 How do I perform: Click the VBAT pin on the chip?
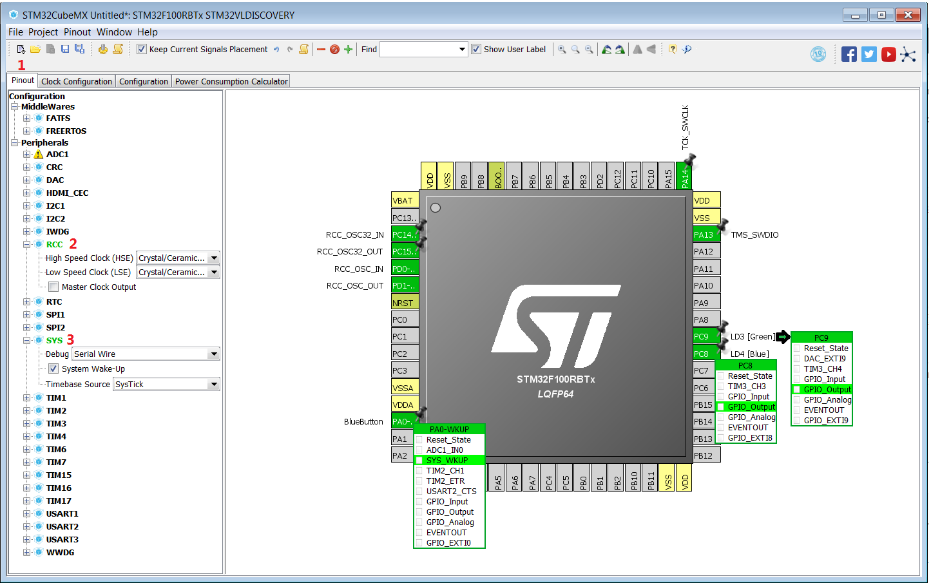(405, 200)
